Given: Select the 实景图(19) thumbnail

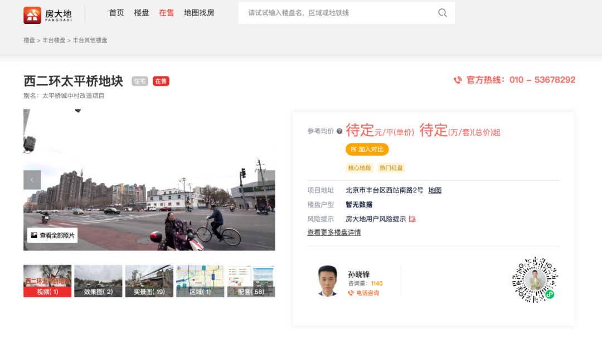Looking at the screenshot, I should [149, 281].
